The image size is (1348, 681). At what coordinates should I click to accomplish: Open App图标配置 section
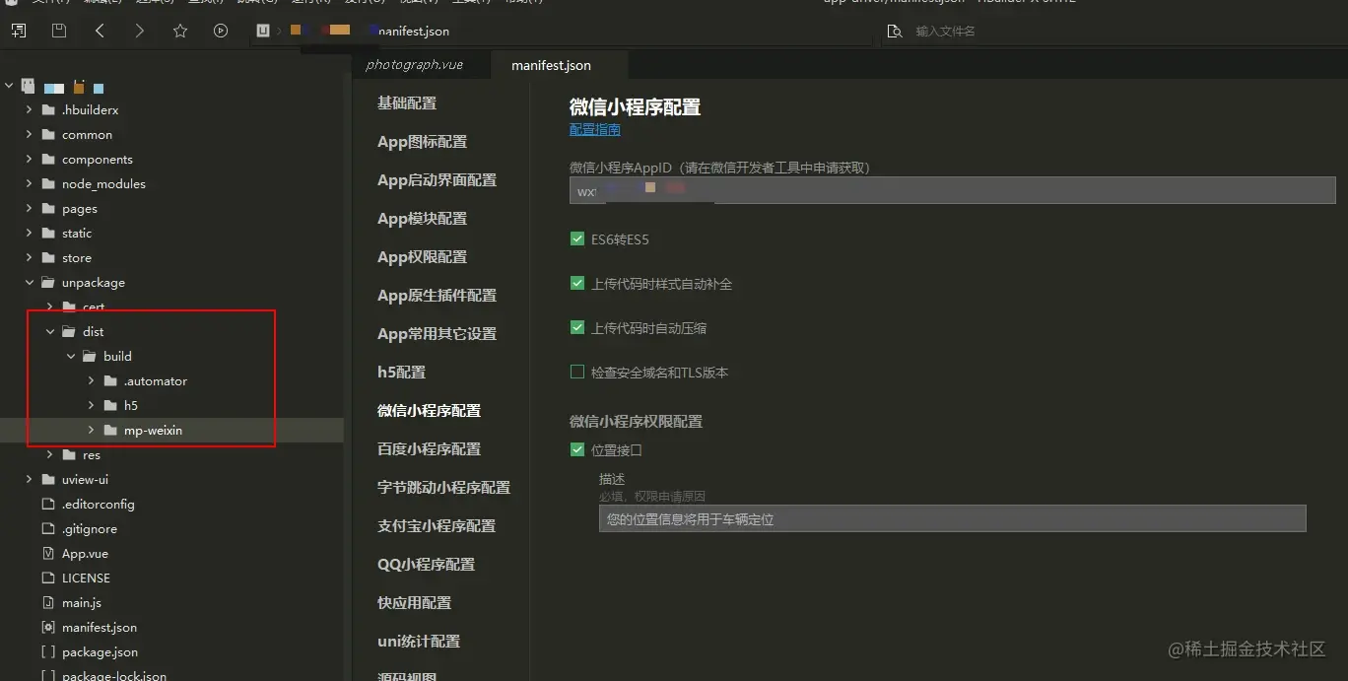[422, 141]
